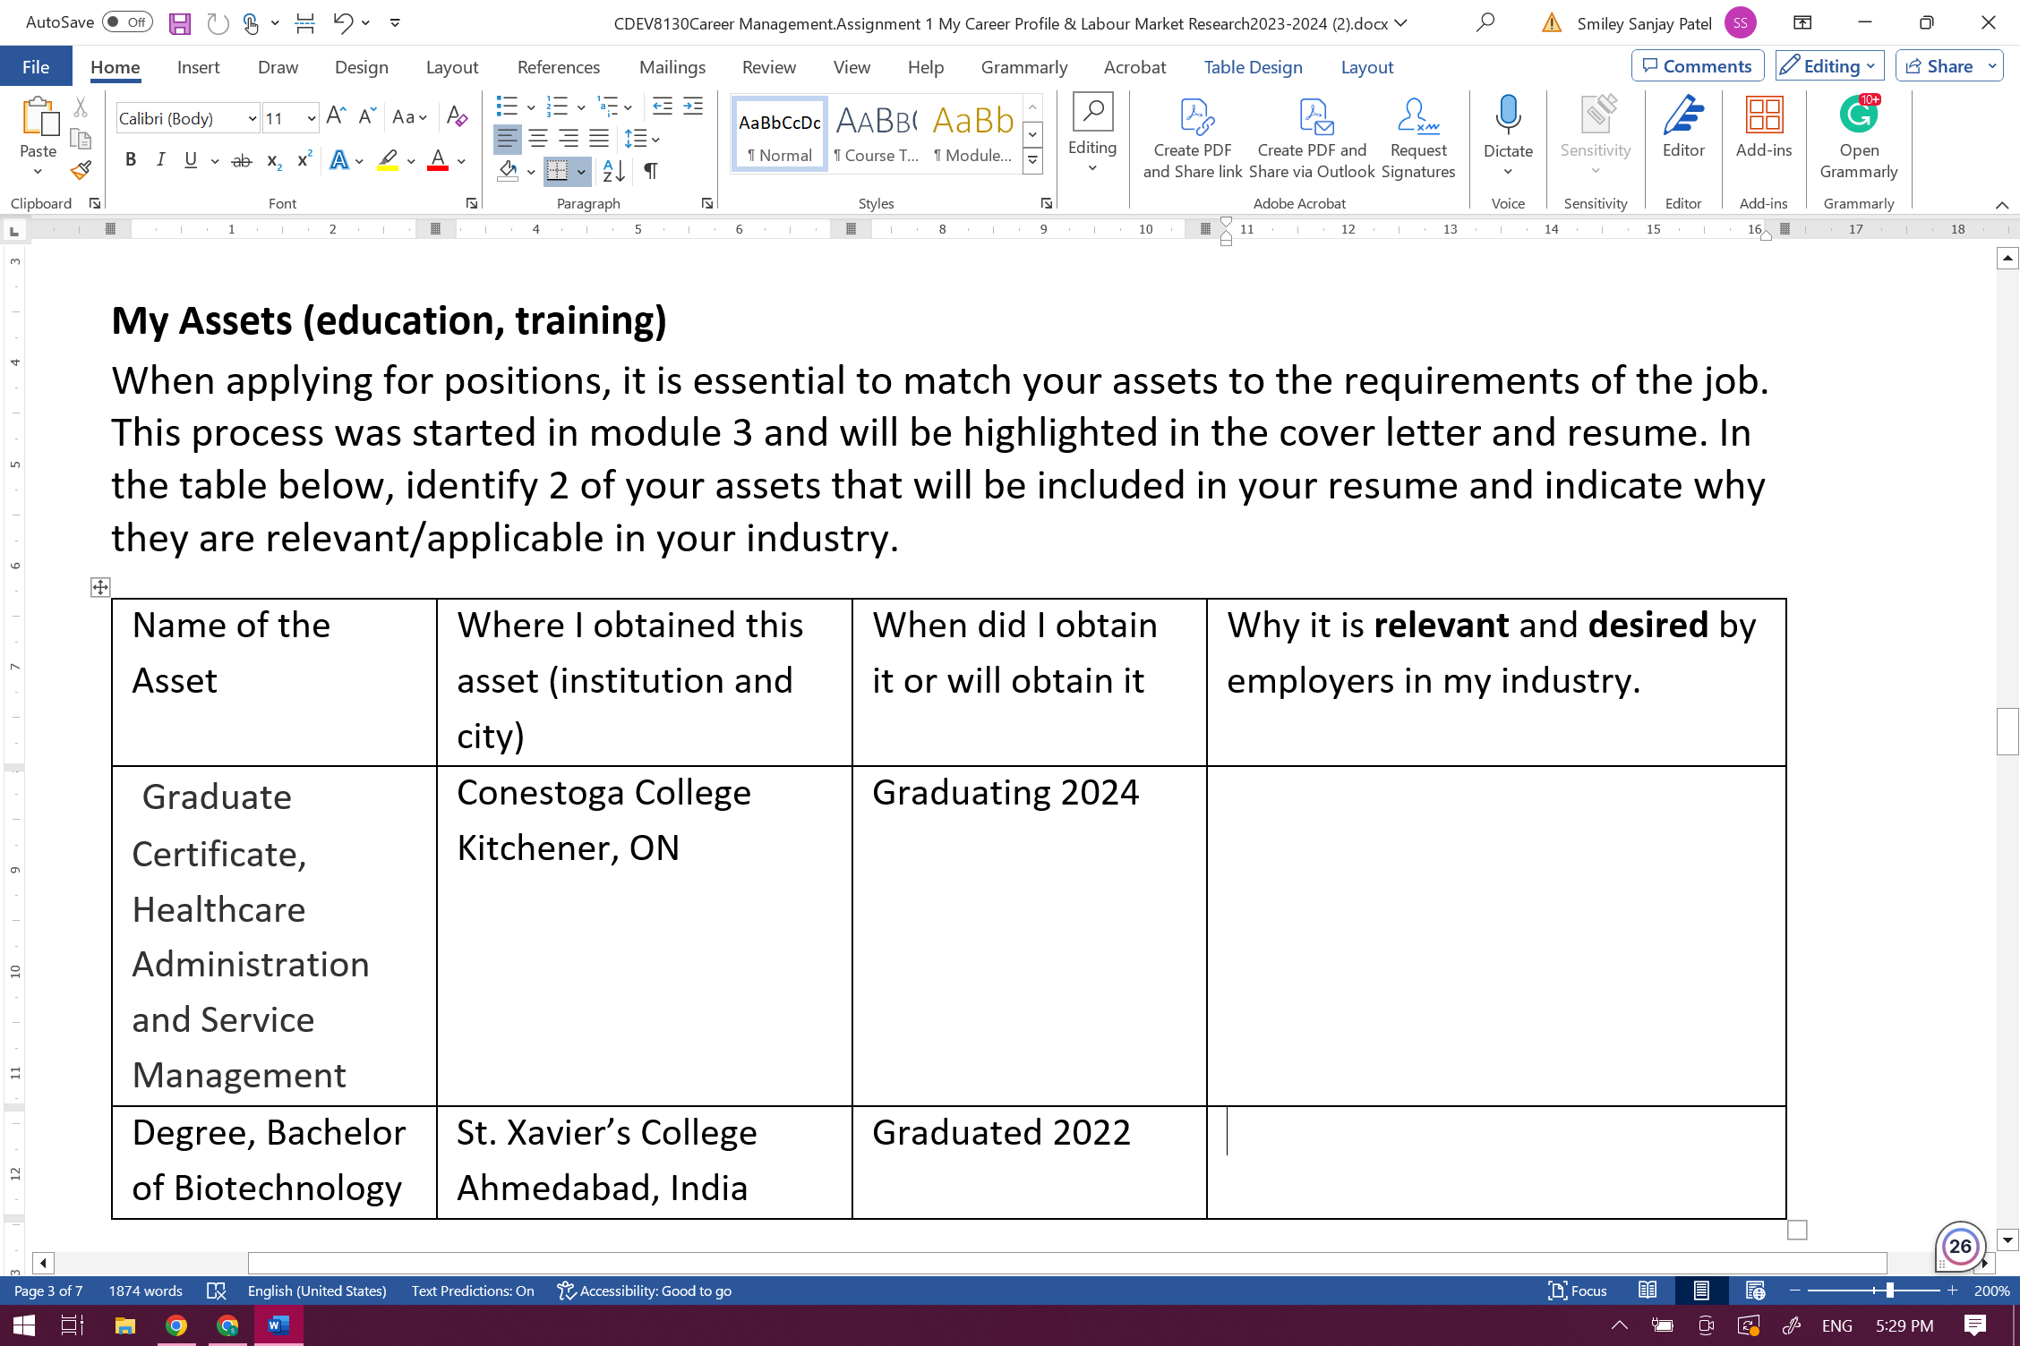The width and height of the screenshot is (2020, 1346).
Task: Click the Share button
Action: [1945, 65]
